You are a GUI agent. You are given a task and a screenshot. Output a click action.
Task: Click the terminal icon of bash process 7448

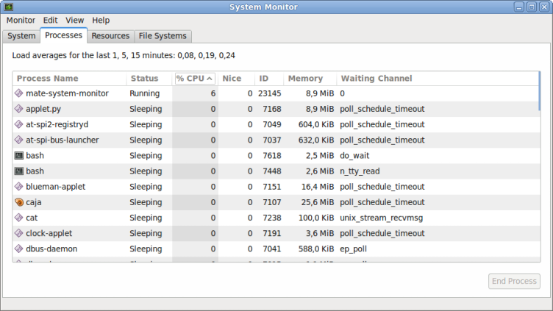pyautogui.click(x=19, y=171)
